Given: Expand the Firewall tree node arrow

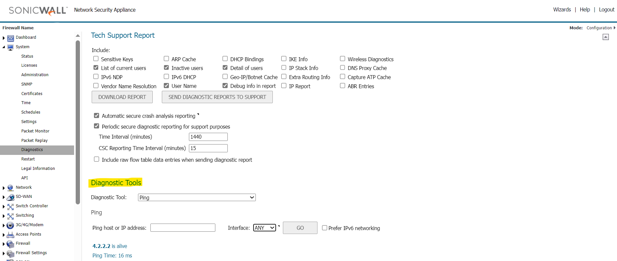Looking at the screenshot, I should coord(4,244).
